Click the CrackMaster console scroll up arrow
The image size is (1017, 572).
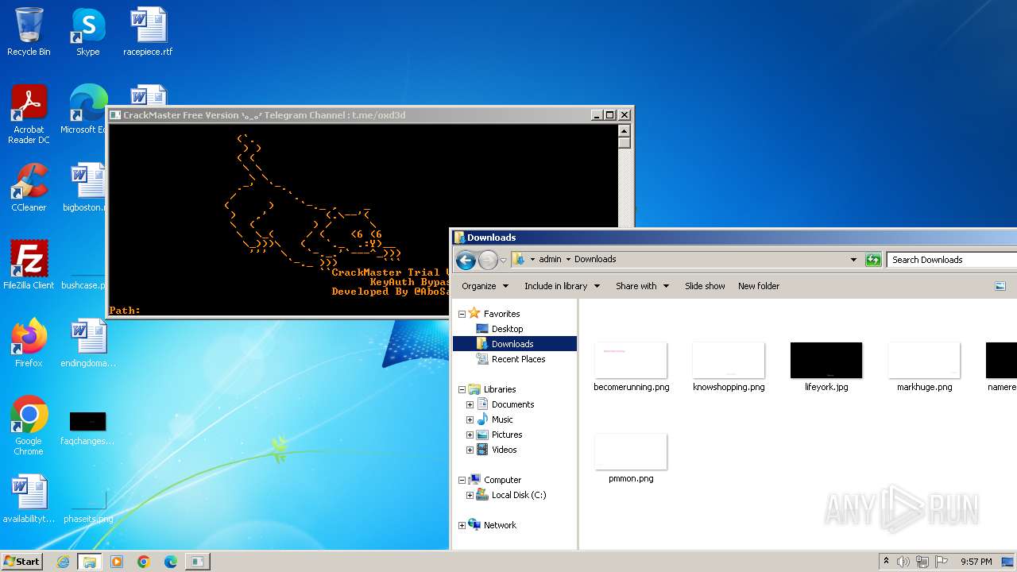pyautogui.click(x=625, y=131)
